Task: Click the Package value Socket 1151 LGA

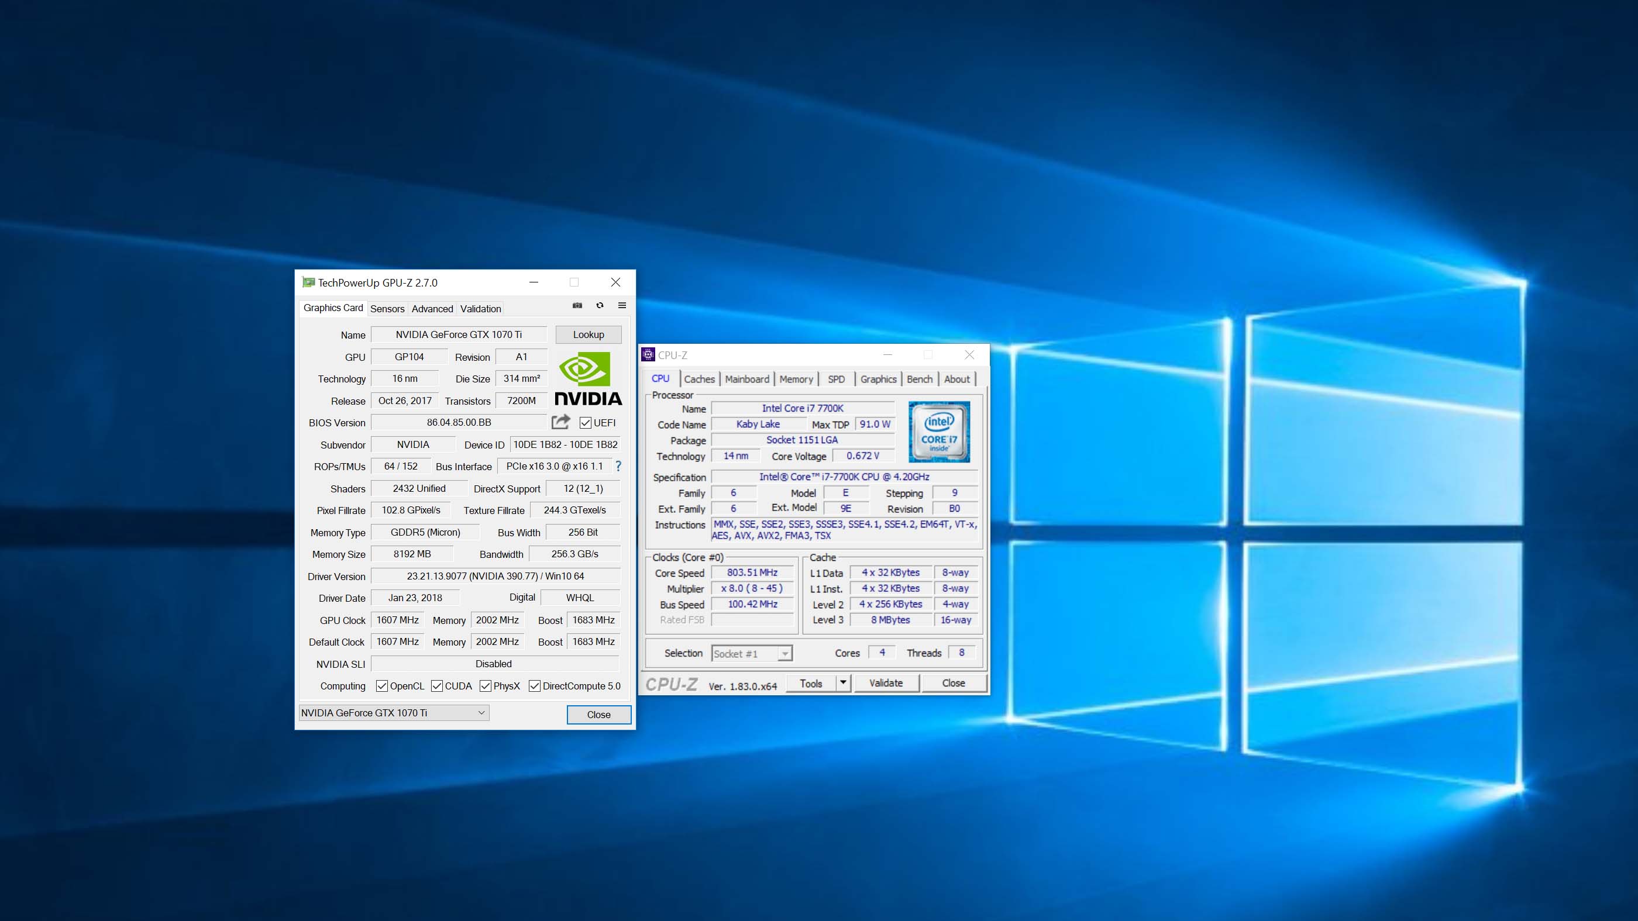Action: [803, 440]
